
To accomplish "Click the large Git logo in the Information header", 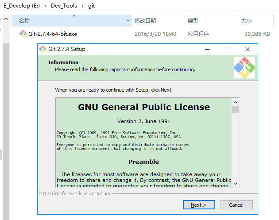I will coord(244,68).
